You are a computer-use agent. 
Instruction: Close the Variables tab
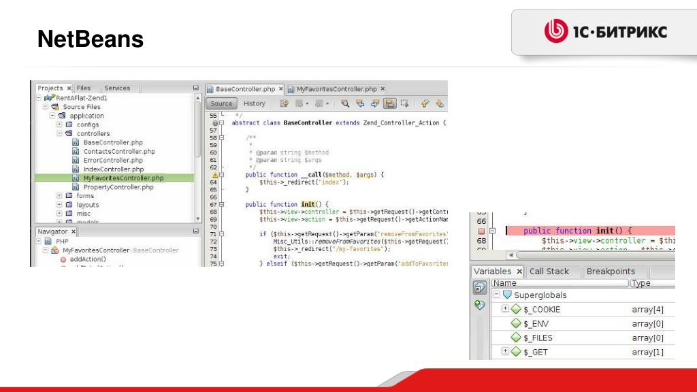pyautogui.click(x=519, y=271)
